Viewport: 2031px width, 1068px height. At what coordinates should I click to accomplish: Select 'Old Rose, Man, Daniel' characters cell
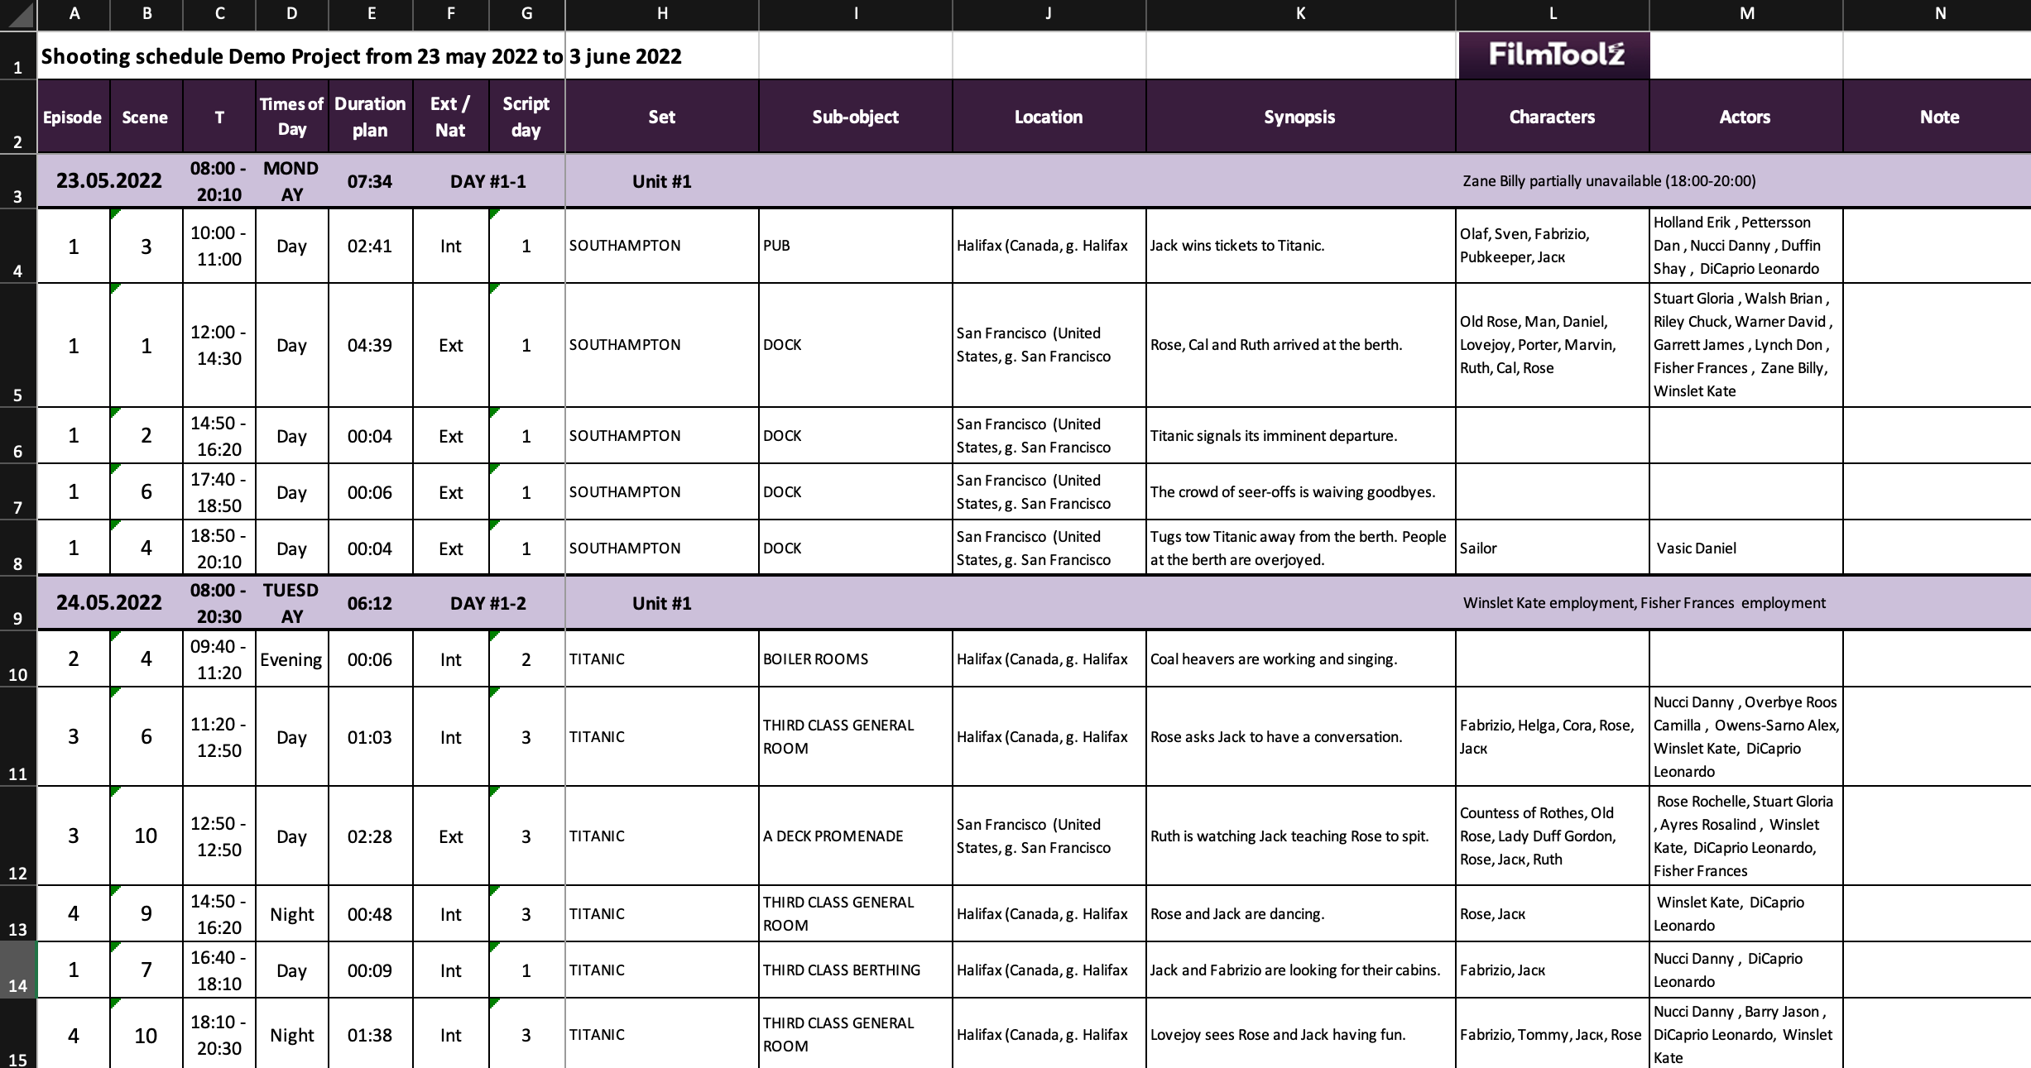click(x=1553, y=345)
